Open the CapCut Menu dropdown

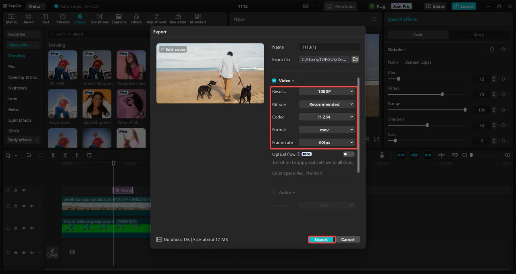point(36,6)
